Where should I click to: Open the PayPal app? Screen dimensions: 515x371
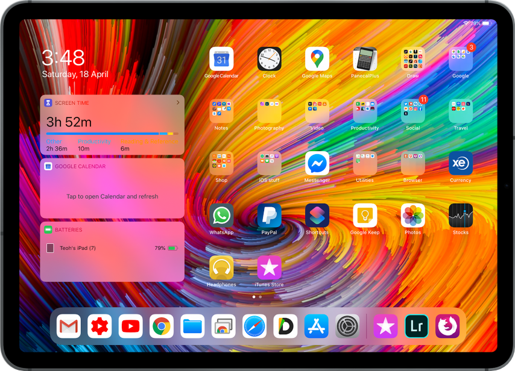[x=269, y=216]
